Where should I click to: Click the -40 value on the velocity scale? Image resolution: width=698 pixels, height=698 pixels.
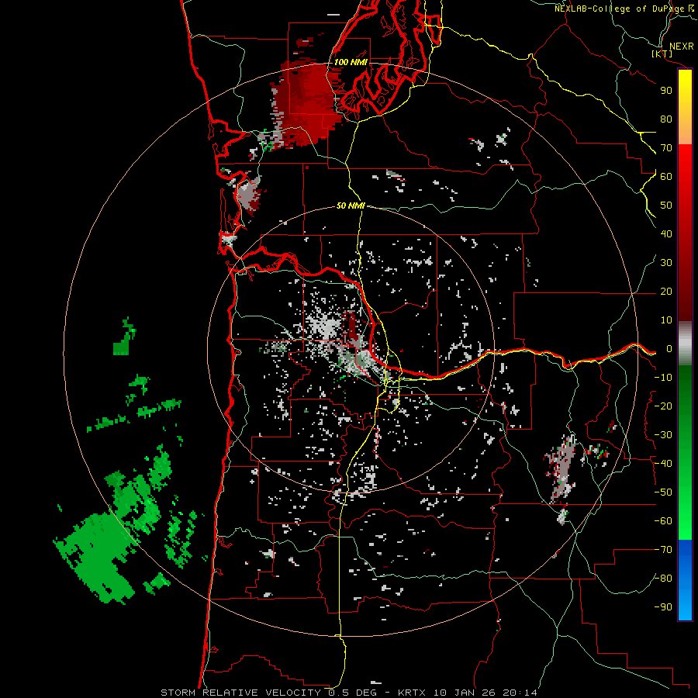[663, 464]
